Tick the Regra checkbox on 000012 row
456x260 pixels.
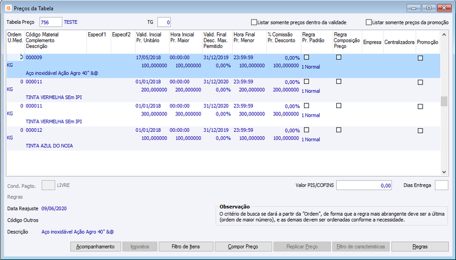pos(306,130)
